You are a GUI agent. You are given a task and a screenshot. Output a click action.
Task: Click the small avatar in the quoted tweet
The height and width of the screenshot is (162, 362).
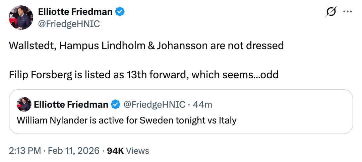(x=24, y=105)
